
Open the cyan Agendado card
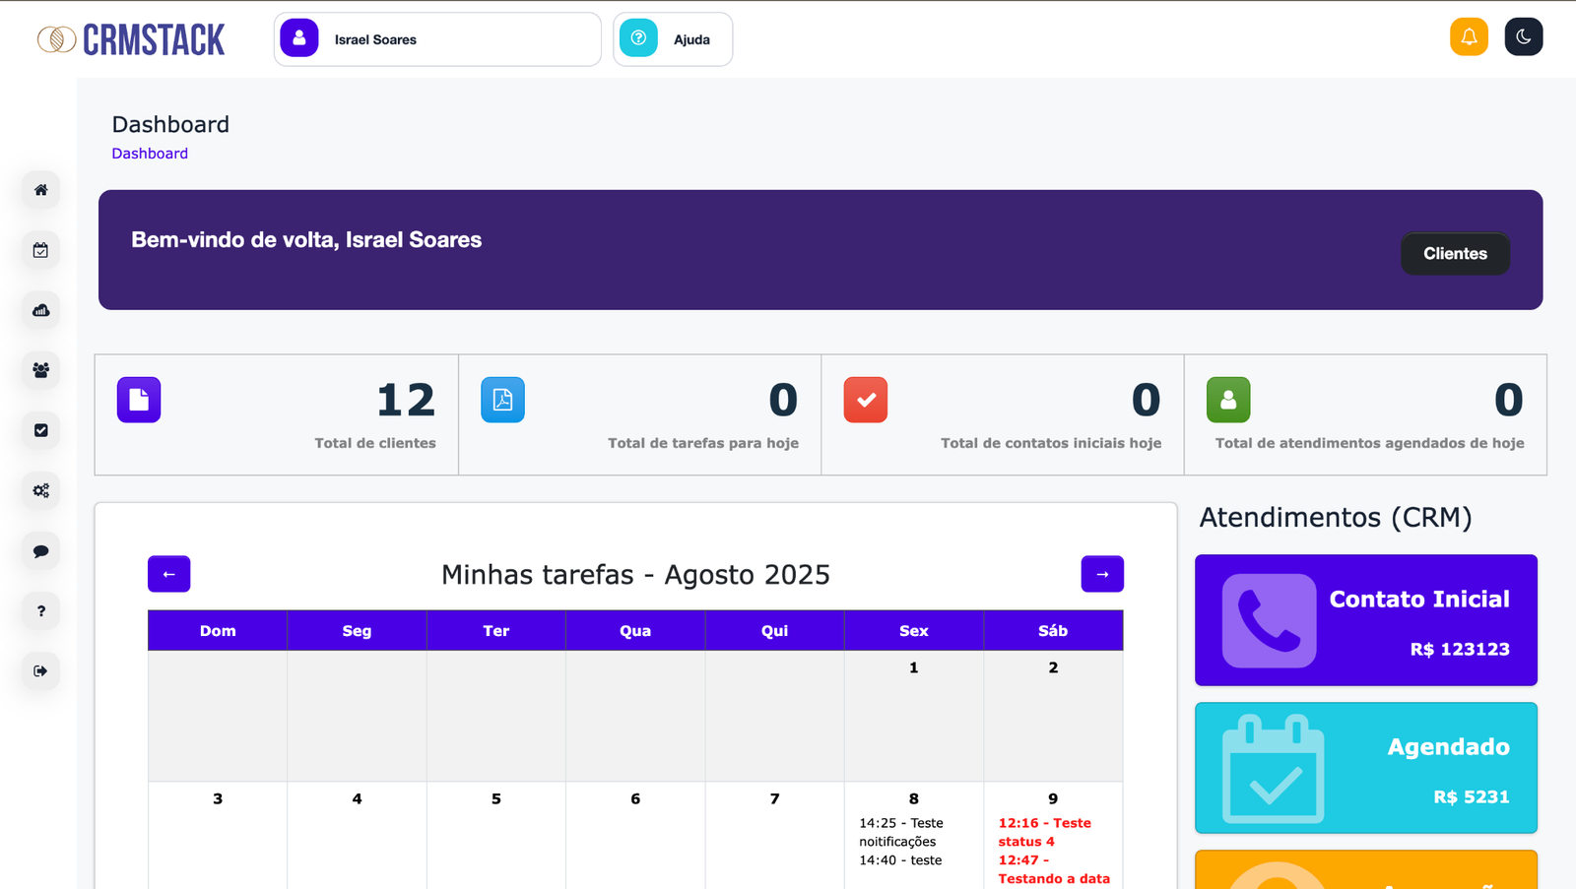pyautogui.click(x=1365, y=768)
